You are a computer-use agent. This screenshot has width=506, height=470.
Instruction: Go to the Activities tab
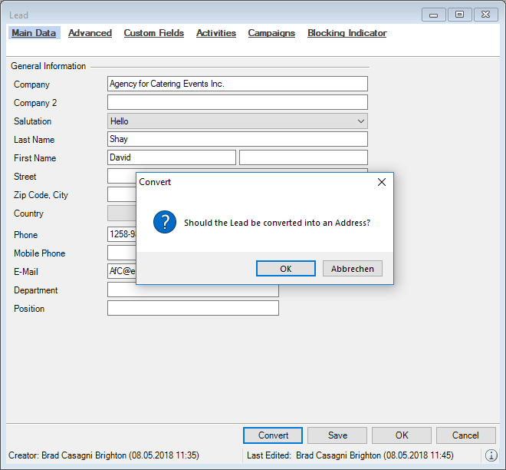point(216,33)
